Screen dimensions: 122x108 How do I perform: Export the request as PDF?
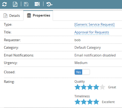[15, 4]
